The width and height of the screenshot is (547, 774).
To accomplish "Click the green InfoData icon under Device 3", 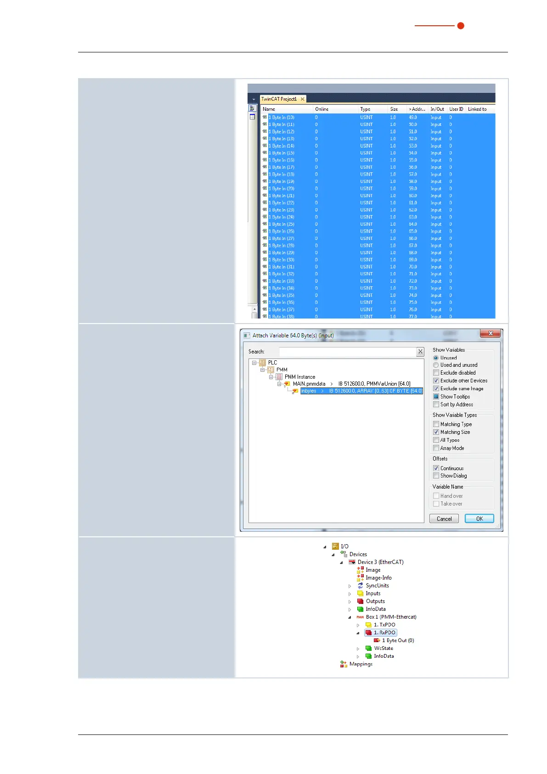I will [x=361, y=609].
